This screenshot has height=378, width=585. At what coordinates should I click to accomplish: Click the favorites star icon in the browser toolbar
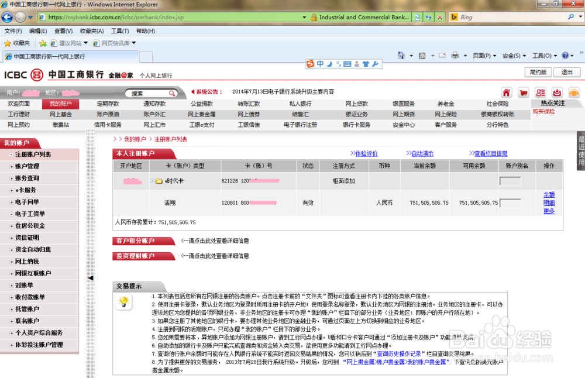[x=8, y=42]
